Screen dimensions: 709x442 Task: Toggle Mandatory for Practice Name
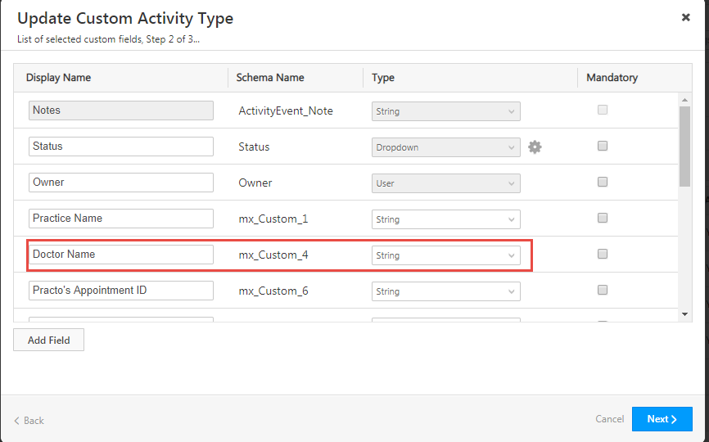click(603, 219)
